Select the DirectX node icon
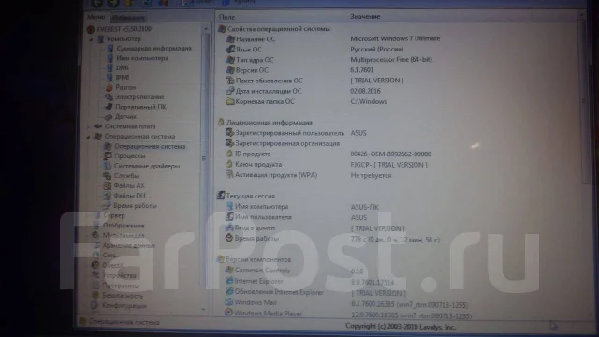Screen dimensions: 599x337 (x=95, y=265)
